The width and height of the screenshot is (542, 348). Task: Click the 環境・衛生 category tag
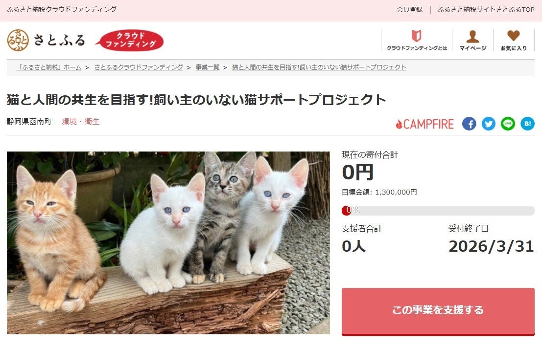pos(80,121)
